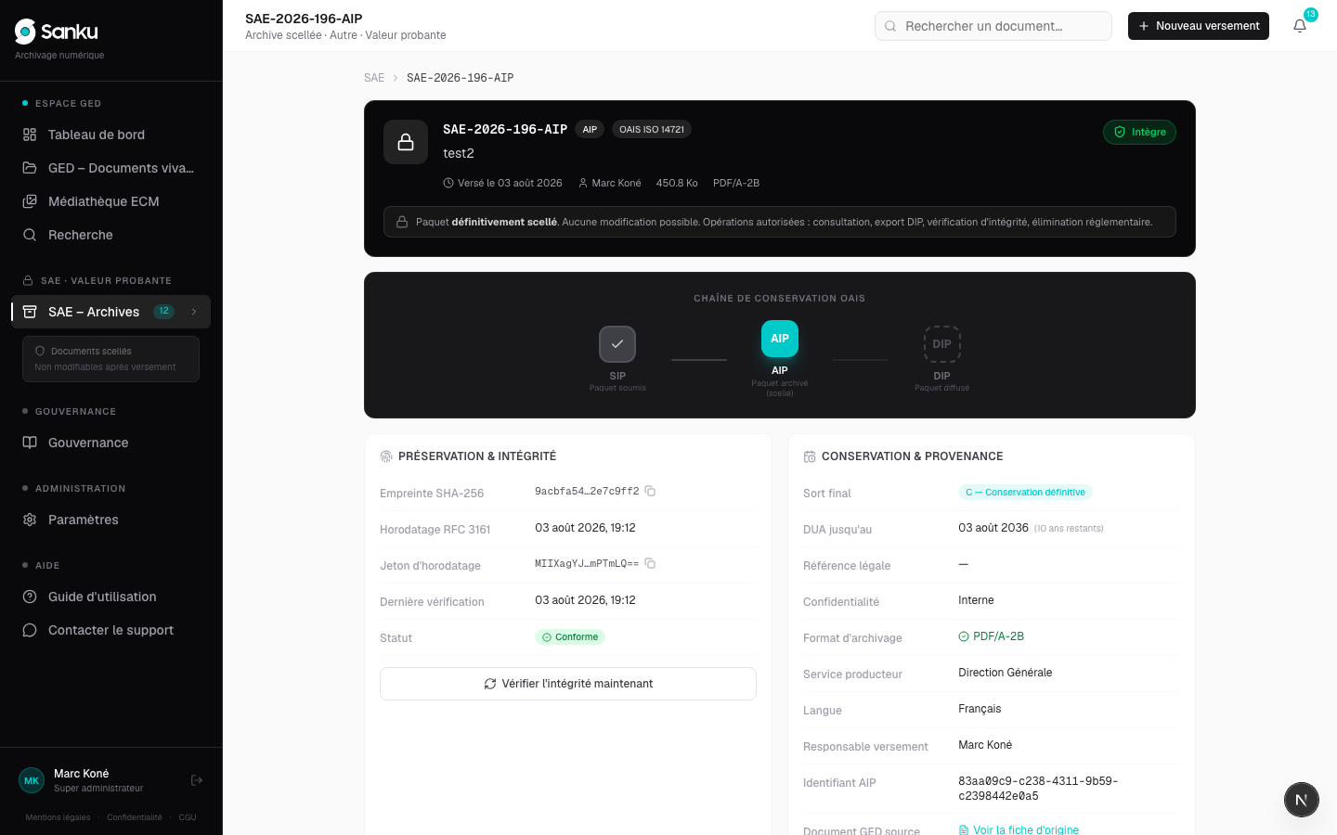Copy the Jeton d'horodatage value
This screenshot has width=1337, height=835.
pos(650,563)
